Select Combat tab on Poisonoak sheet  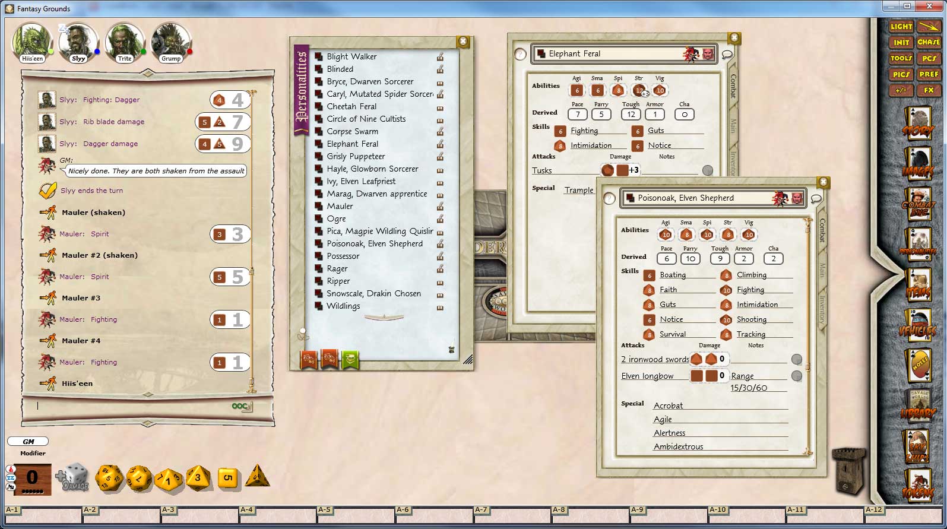[x=822, y=231]
